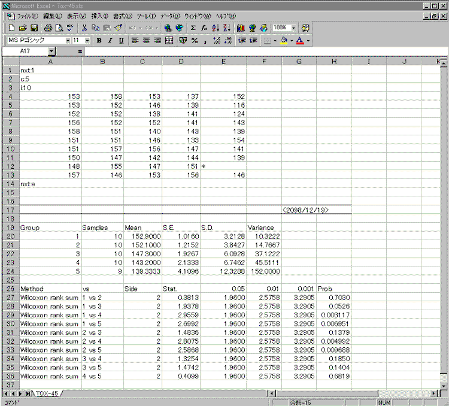The height and width of the screenshot is (406, 449).
Task: Open the Chart Wizard icon
Action: 241,28
